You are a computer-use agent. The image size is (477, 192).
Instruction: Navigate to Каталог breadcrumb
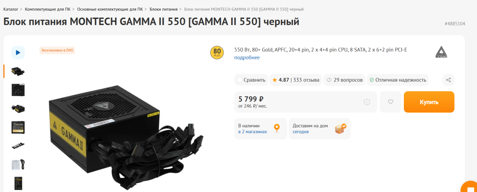[11, 9]
